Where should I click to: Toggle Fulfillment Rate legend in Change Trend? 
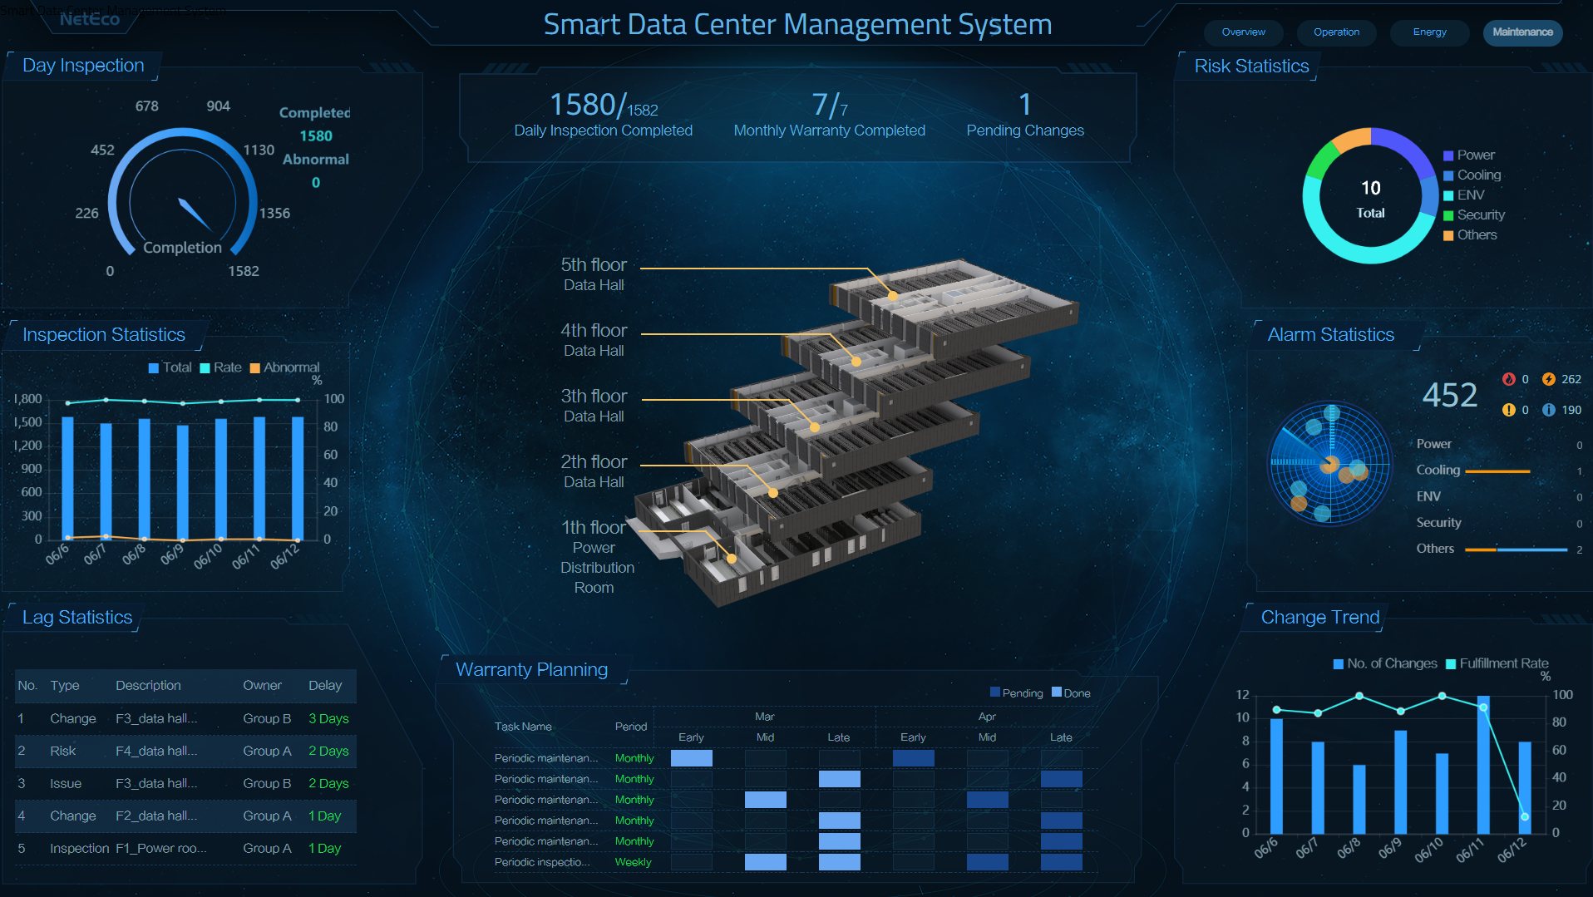tap(1496, 663)
